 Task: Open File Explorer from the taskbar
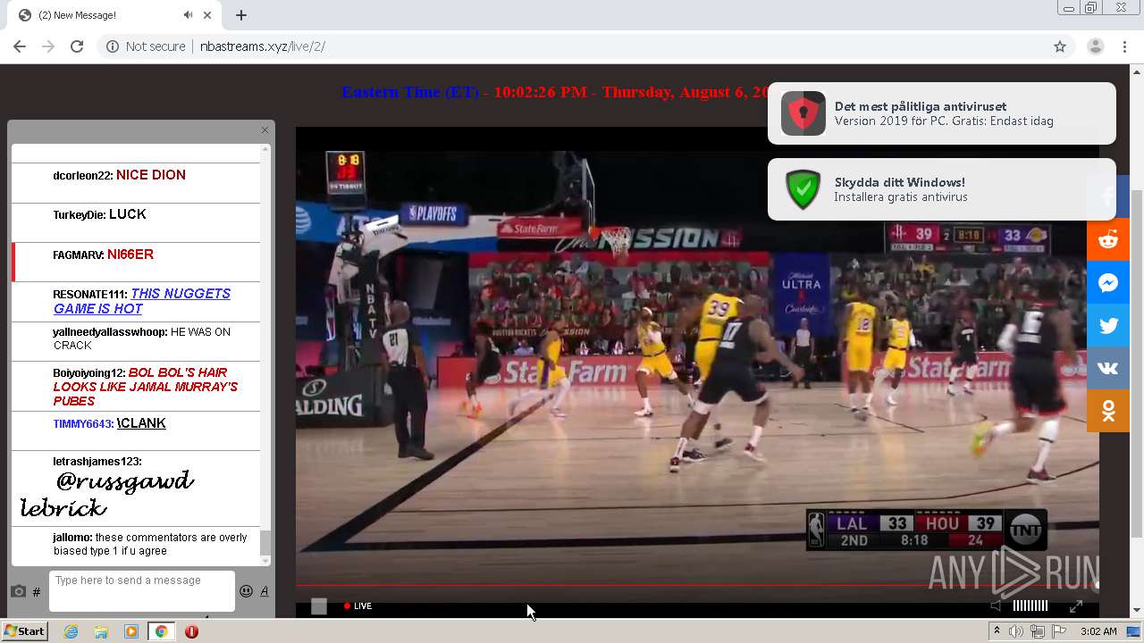pos(101,631)
